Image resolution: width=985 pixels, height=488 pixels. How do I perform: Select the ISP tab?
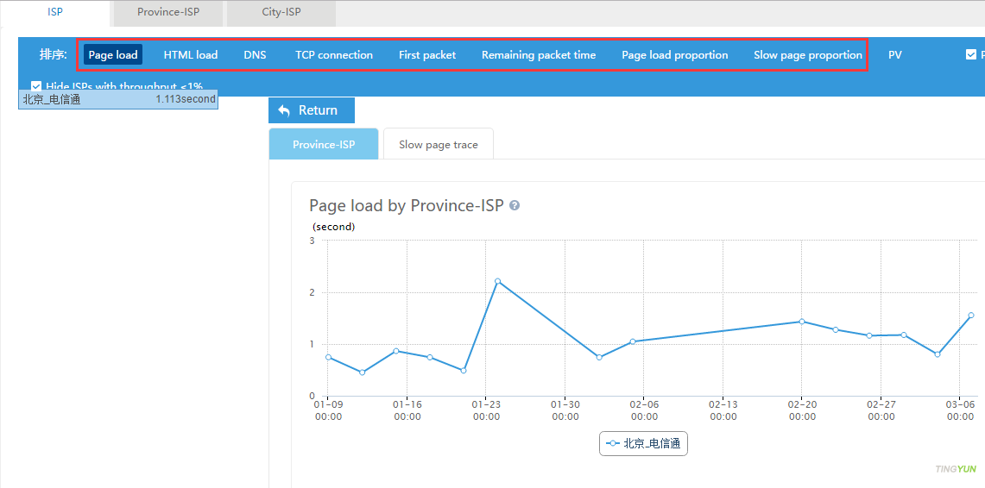click(55, 13)
